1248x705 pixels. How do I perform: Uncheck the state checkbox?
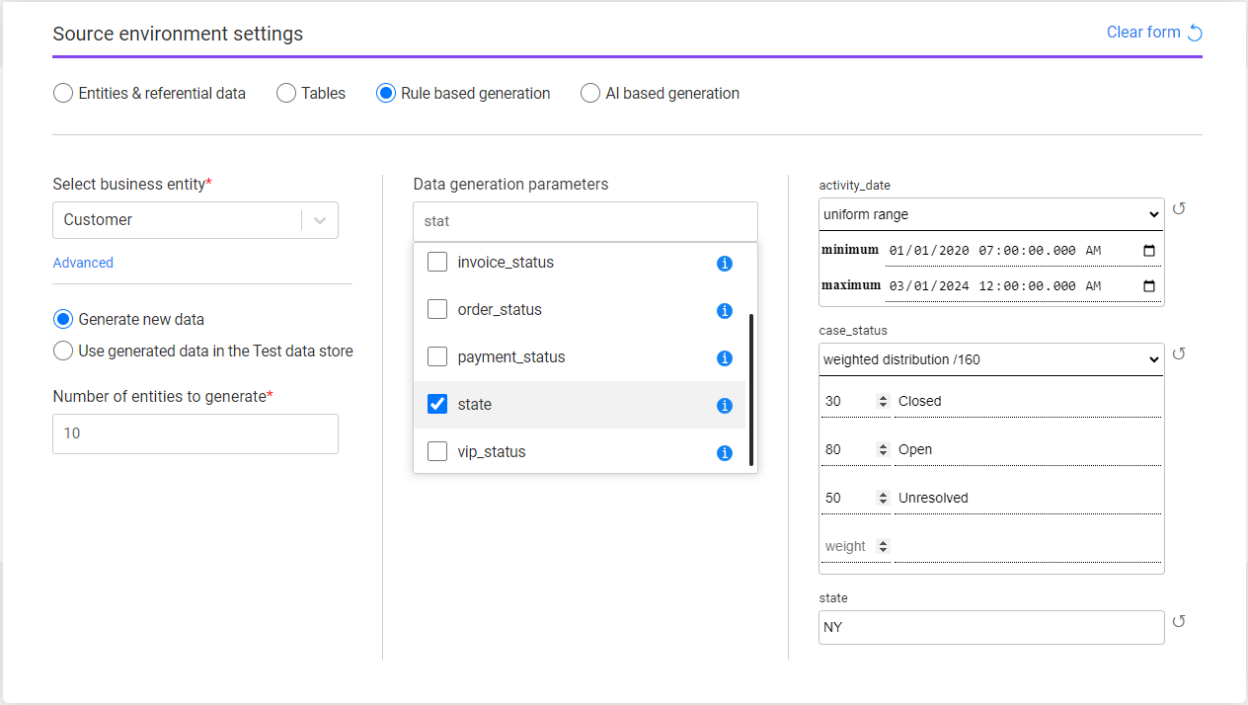(437, 404)
